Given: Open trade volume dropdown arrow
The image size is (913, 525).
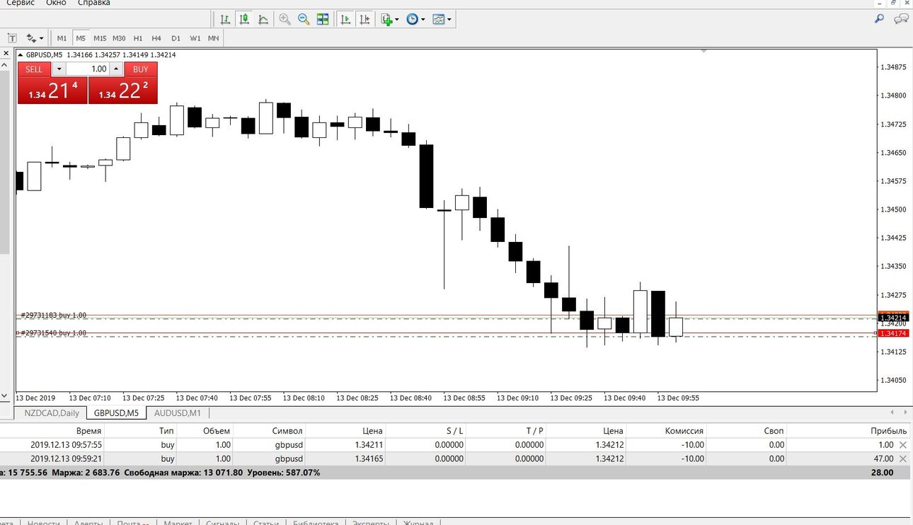Looking at the screenshot, I should pyautogui.click(x=59, y=69).
